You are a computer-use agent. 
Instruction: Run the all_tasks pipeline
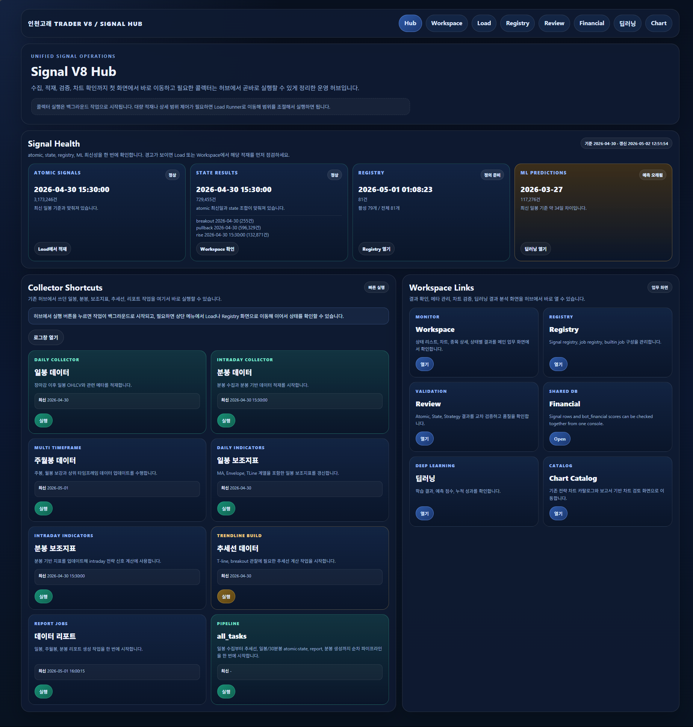click(226, 692)
